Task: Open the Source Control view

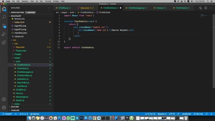Action: (x=4, y=26)
